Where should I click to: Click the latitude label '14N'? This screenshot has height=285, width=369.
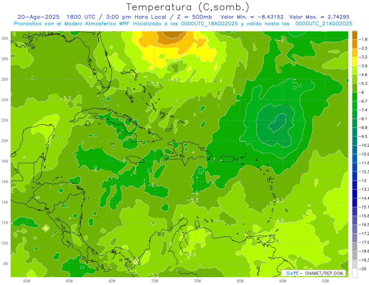point(5,202)
